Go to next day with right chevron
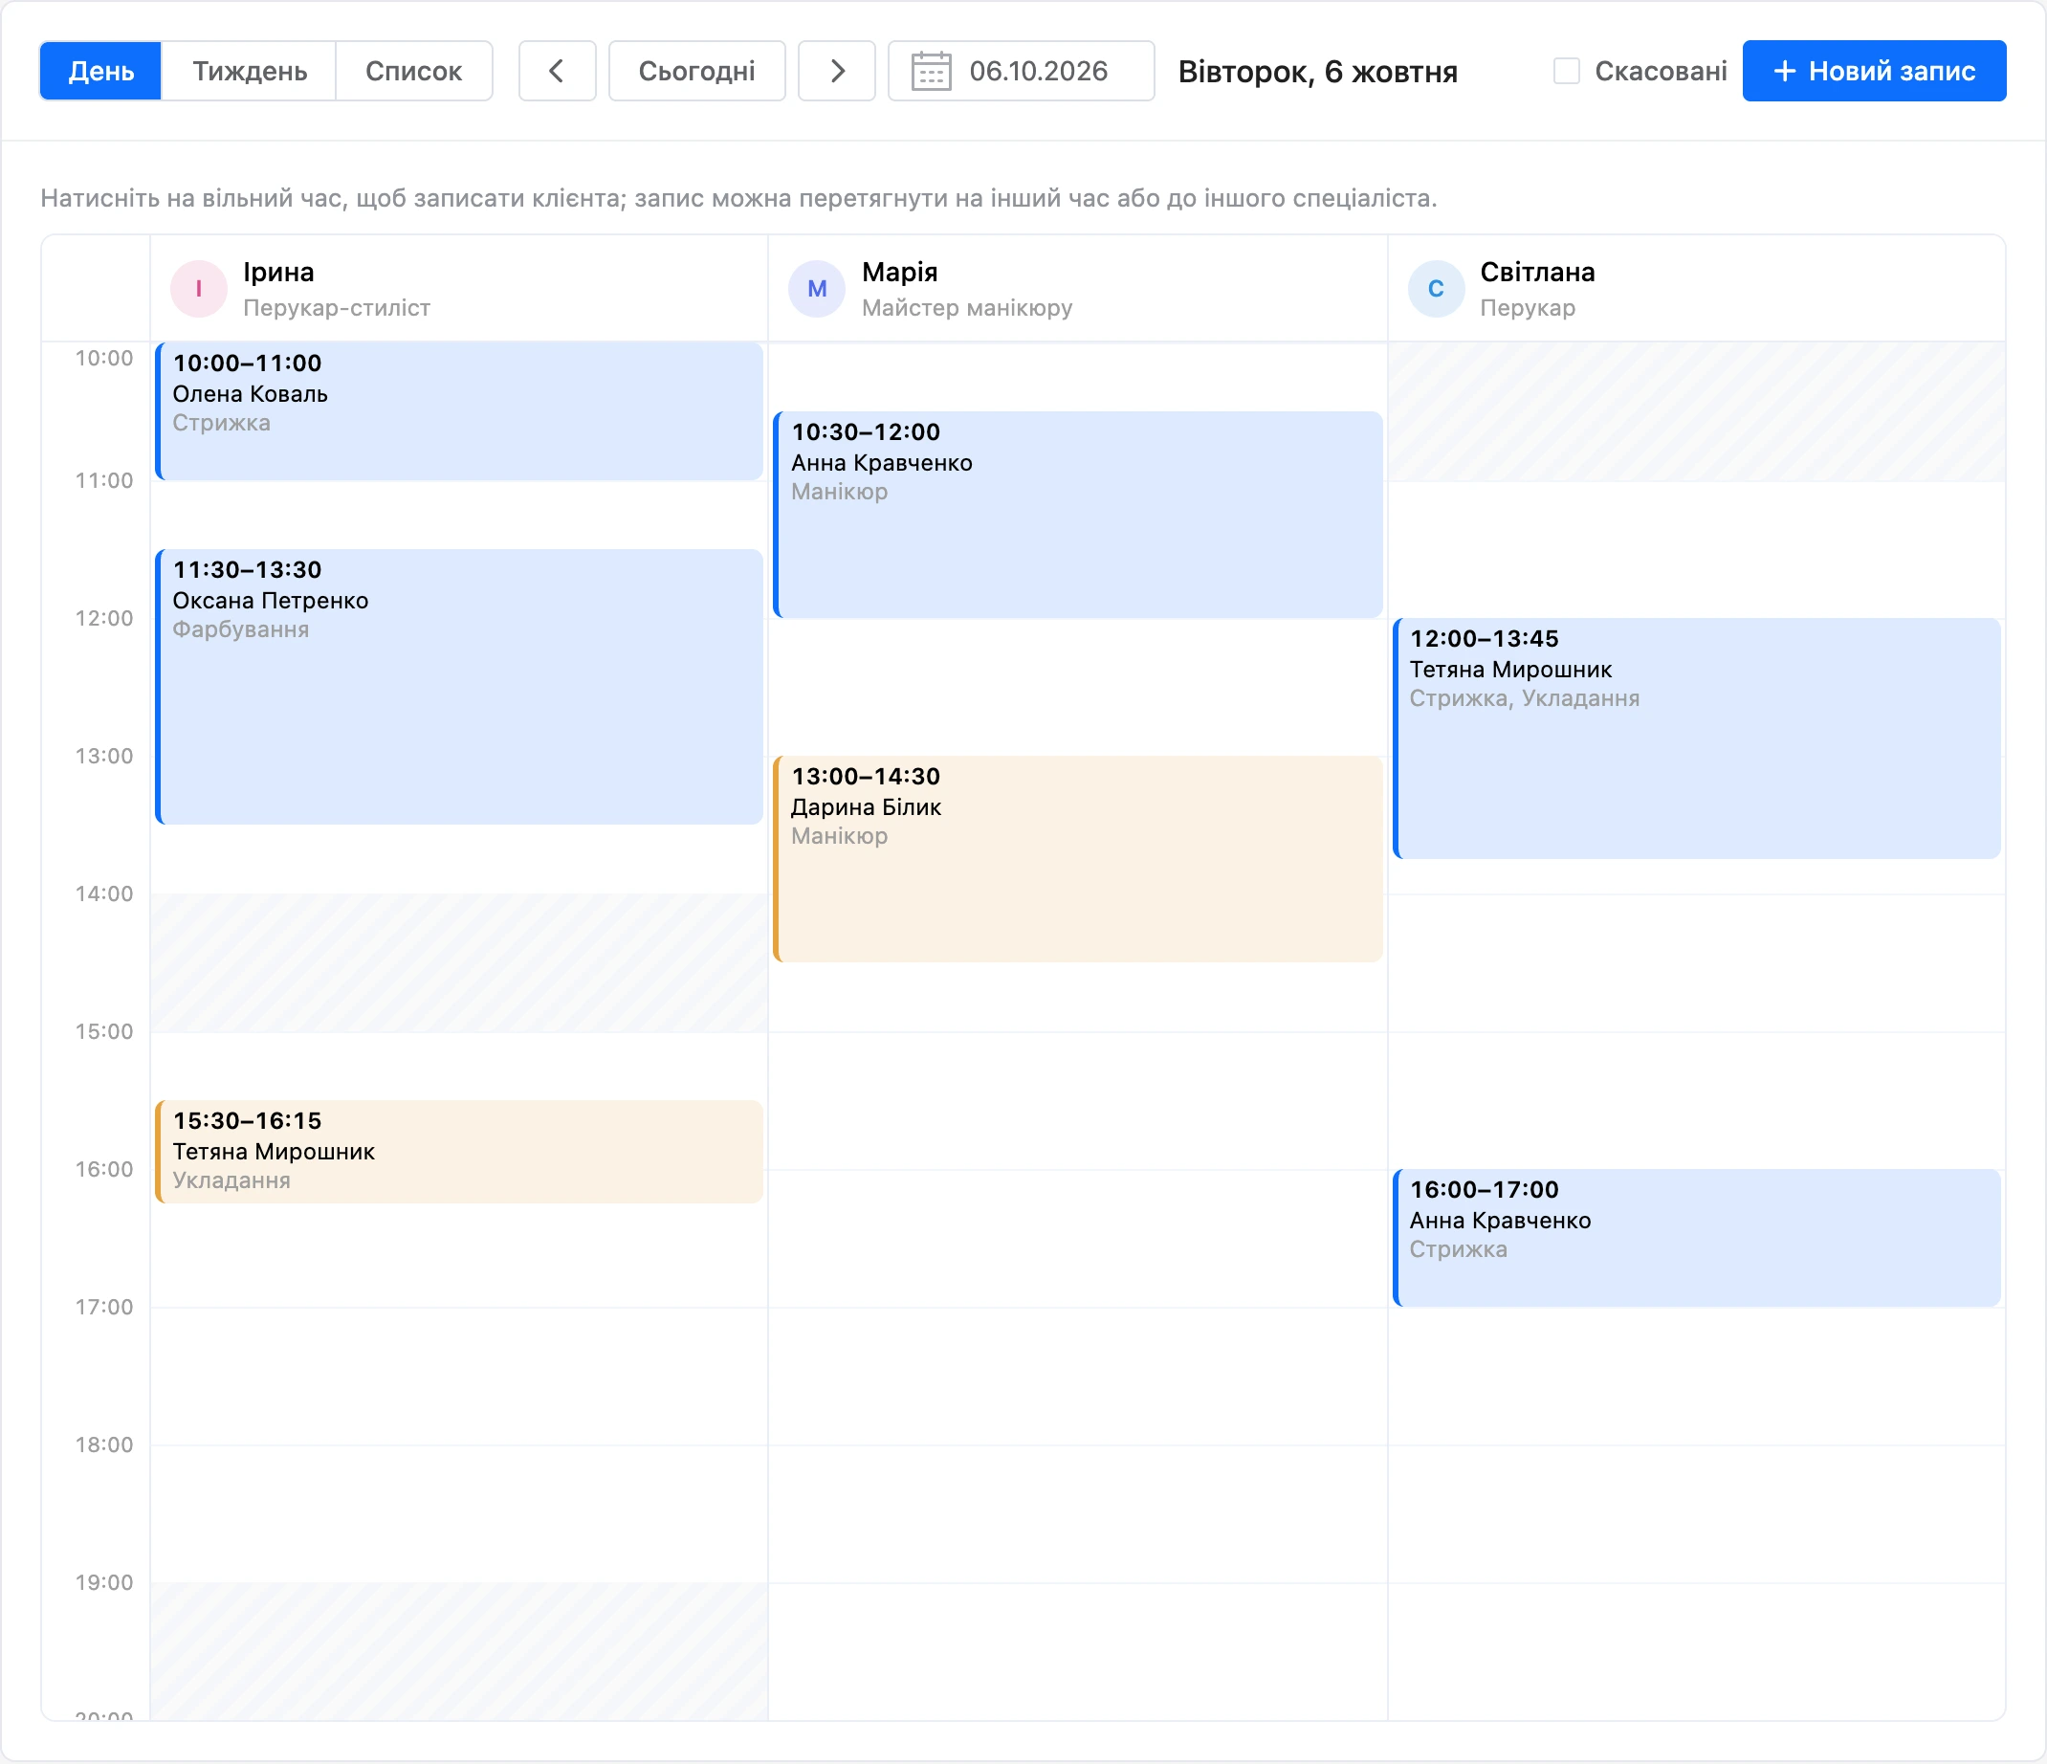This screenshot has height=1764, width=2047. click(837, 71)
